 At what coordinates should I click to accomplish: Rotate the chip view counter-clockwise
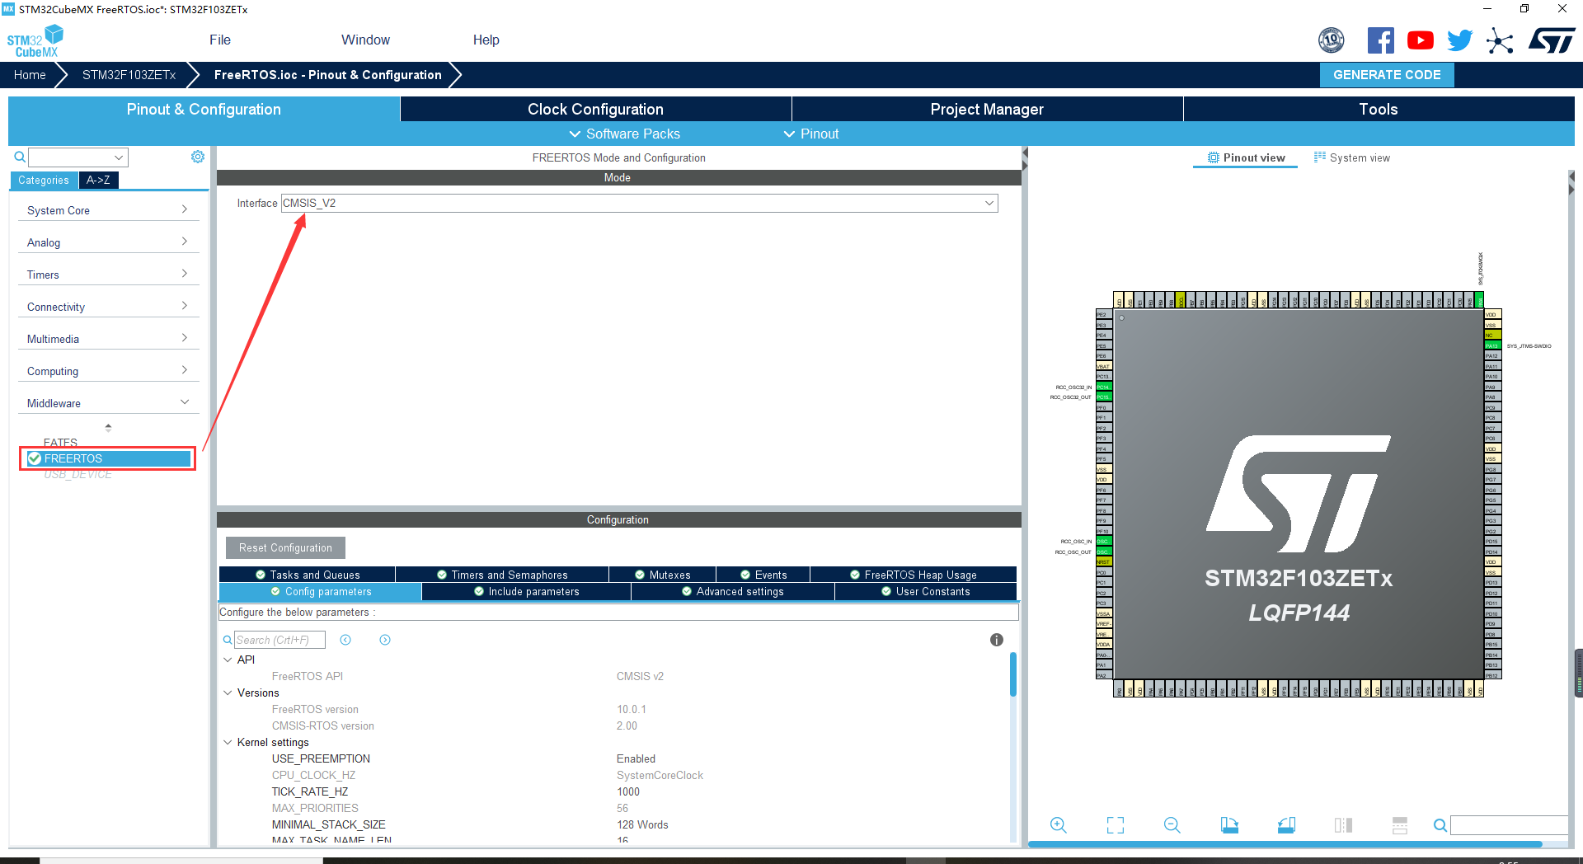point(1286,824)
